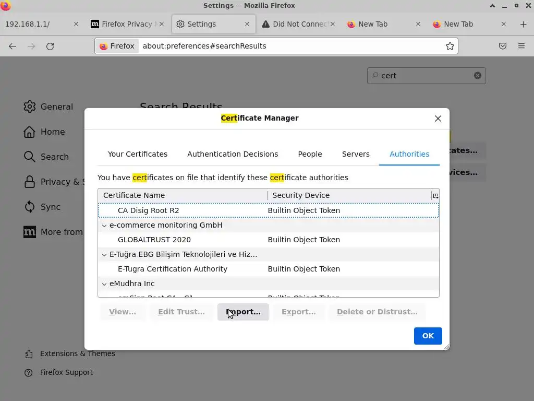Screen dimensions: 534x401
Task: Click the Home house icon in the sidebar
Action: (x=29, y=132)
